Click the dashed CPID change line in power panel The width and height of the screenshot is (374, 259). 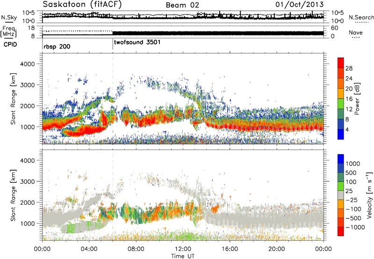click(113, 99)
